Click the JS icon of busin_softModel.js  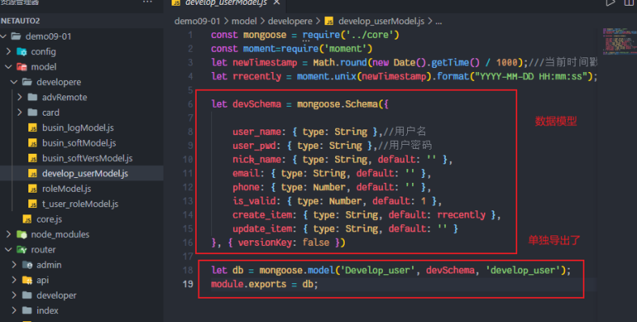coord(33,143)
